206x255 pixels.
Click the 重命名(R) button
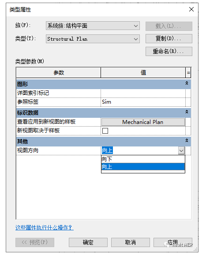[169, 51]
